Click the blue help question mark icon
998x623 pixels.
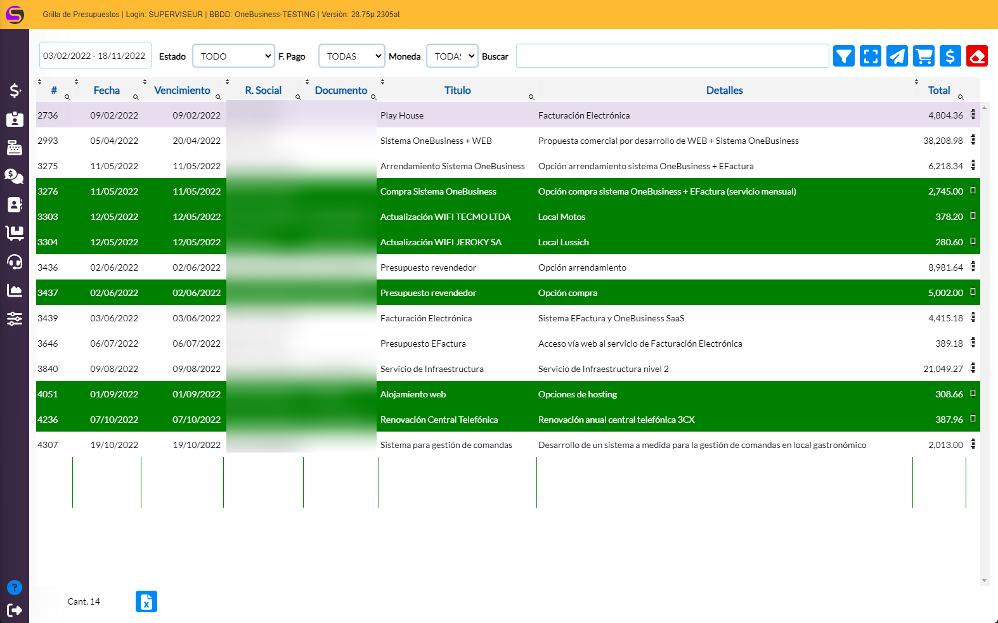pos(15,588)
